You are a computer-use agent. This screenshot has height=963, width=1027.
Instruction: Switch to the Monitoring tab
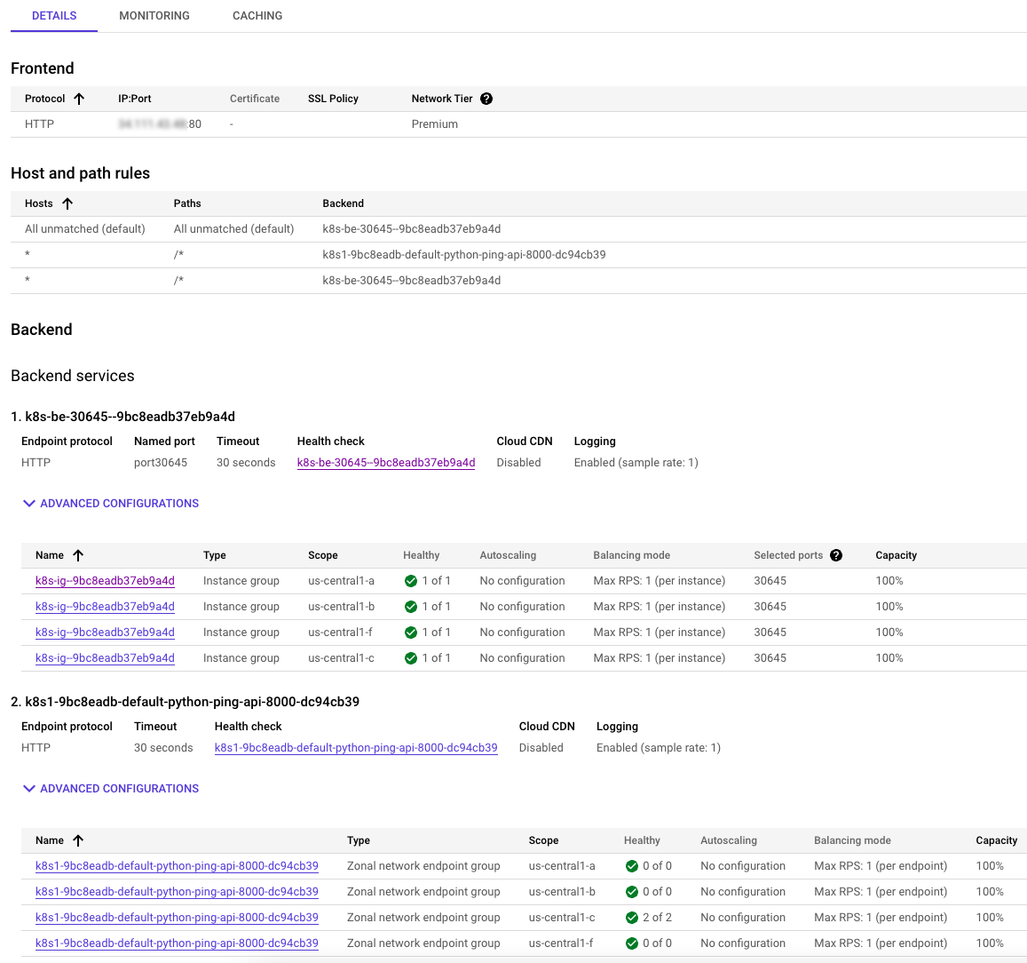pyautogui.click(x=154, y=16)
